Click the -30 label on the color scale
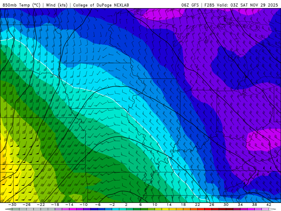This screenshot has height=211, width=281. [12, 205]
